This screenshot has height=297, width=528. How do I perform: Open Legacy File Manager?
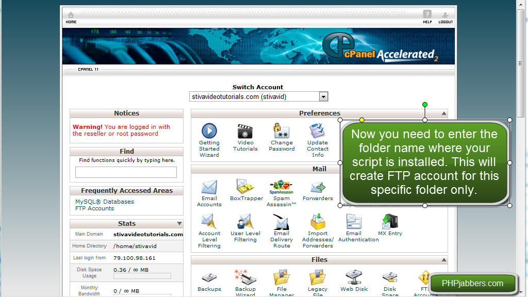pos(318,283)
